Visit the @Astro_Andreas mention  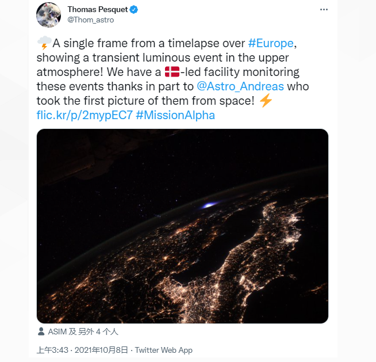[x=240, y=86]
